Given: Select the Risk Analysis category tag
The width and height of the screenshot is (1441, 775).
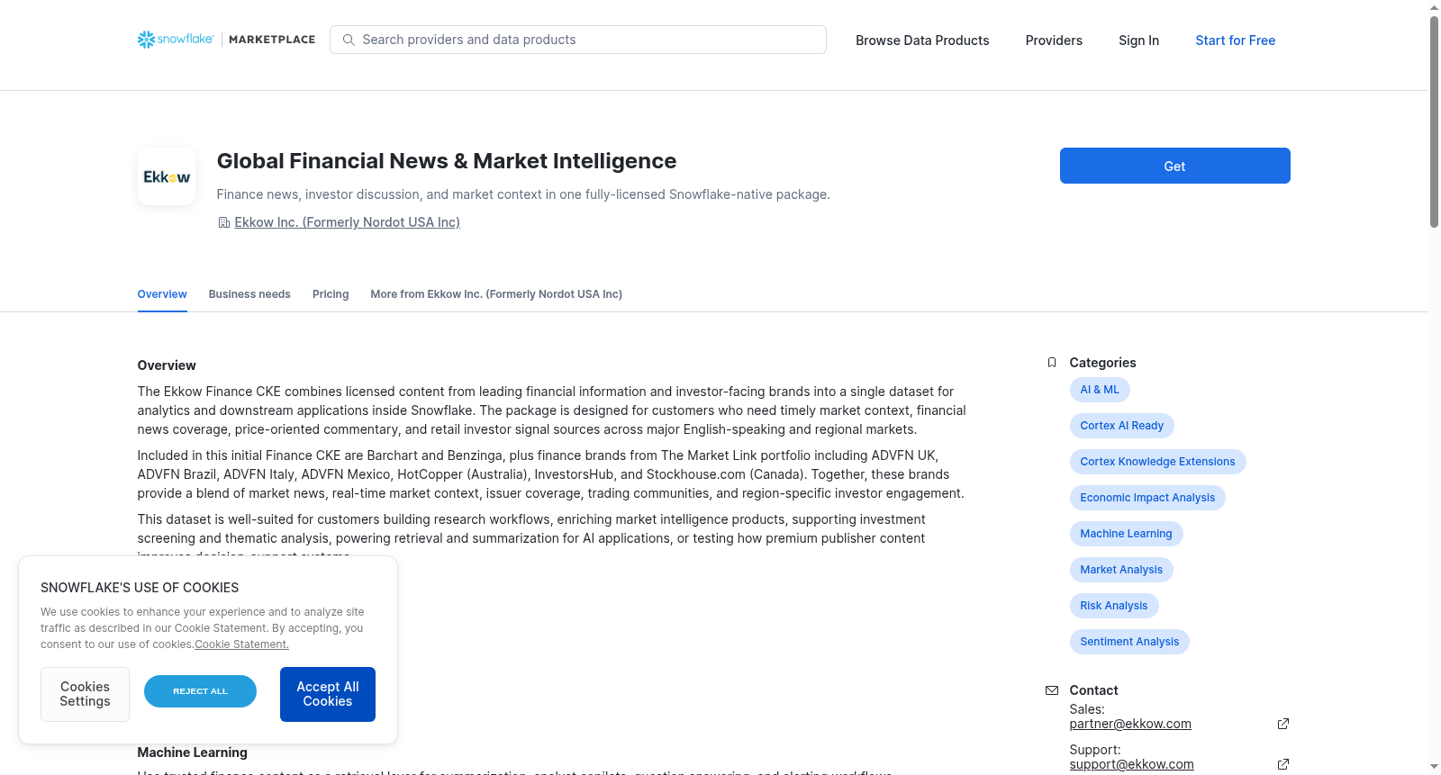Looking at the screenshot, I should [x=1114, y=606].
